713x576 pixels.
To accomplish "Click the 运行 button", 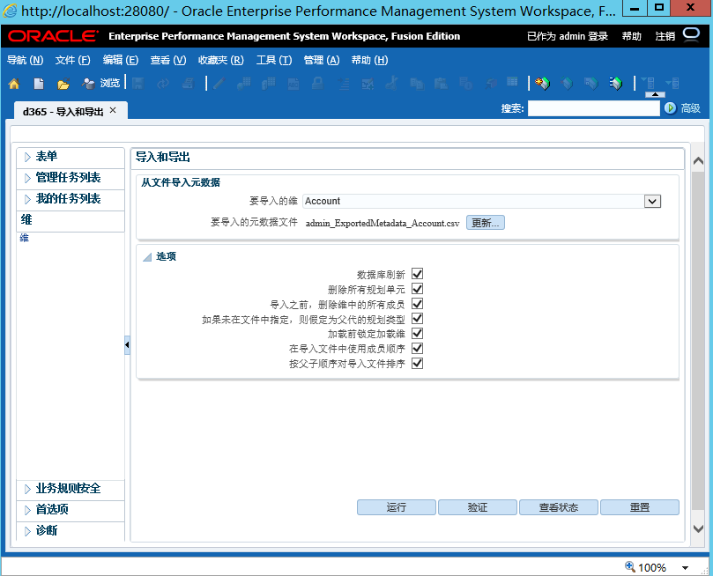I will [x=396, y=507].
